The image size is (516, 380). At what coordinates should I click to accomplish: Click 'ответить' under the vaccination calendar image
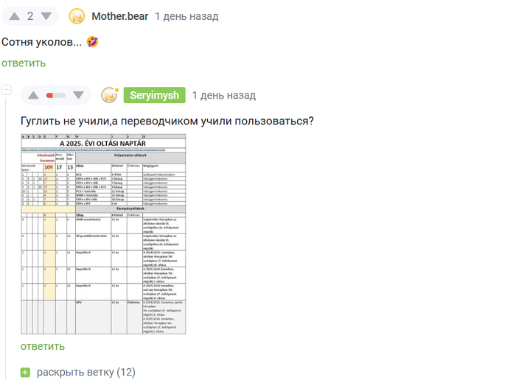[43, 346]
